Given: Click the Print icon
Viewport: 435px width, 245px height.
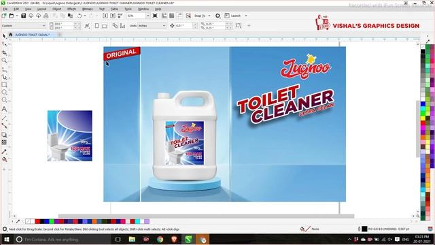Looking at the screenshot, I should point(46,16).
